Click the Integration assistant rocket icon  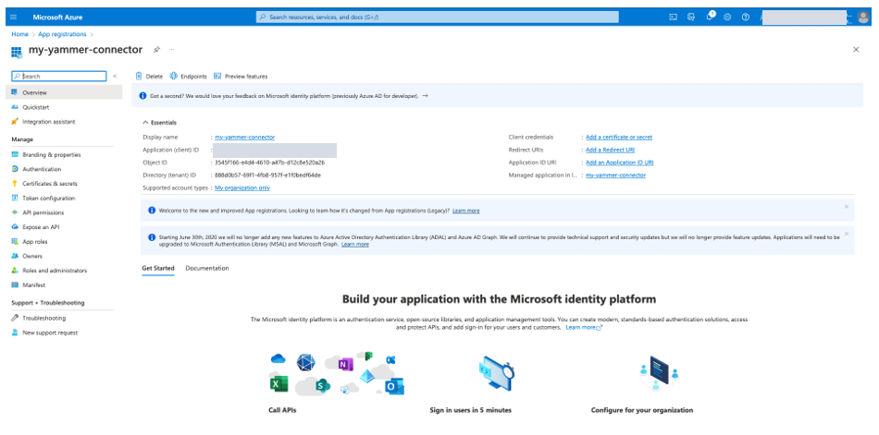point(15,122)
